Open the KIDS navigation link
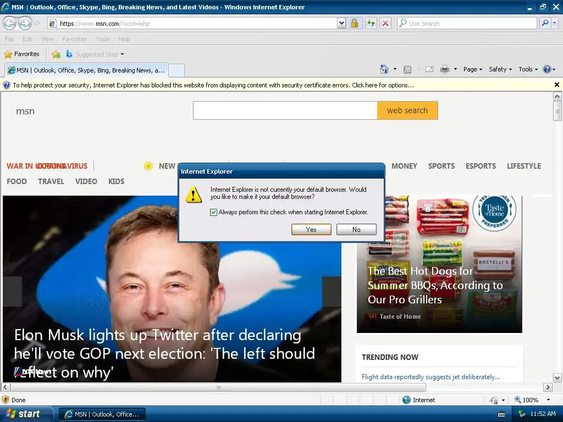Viewport: 563px width, 422px height. tap(117, 181)
